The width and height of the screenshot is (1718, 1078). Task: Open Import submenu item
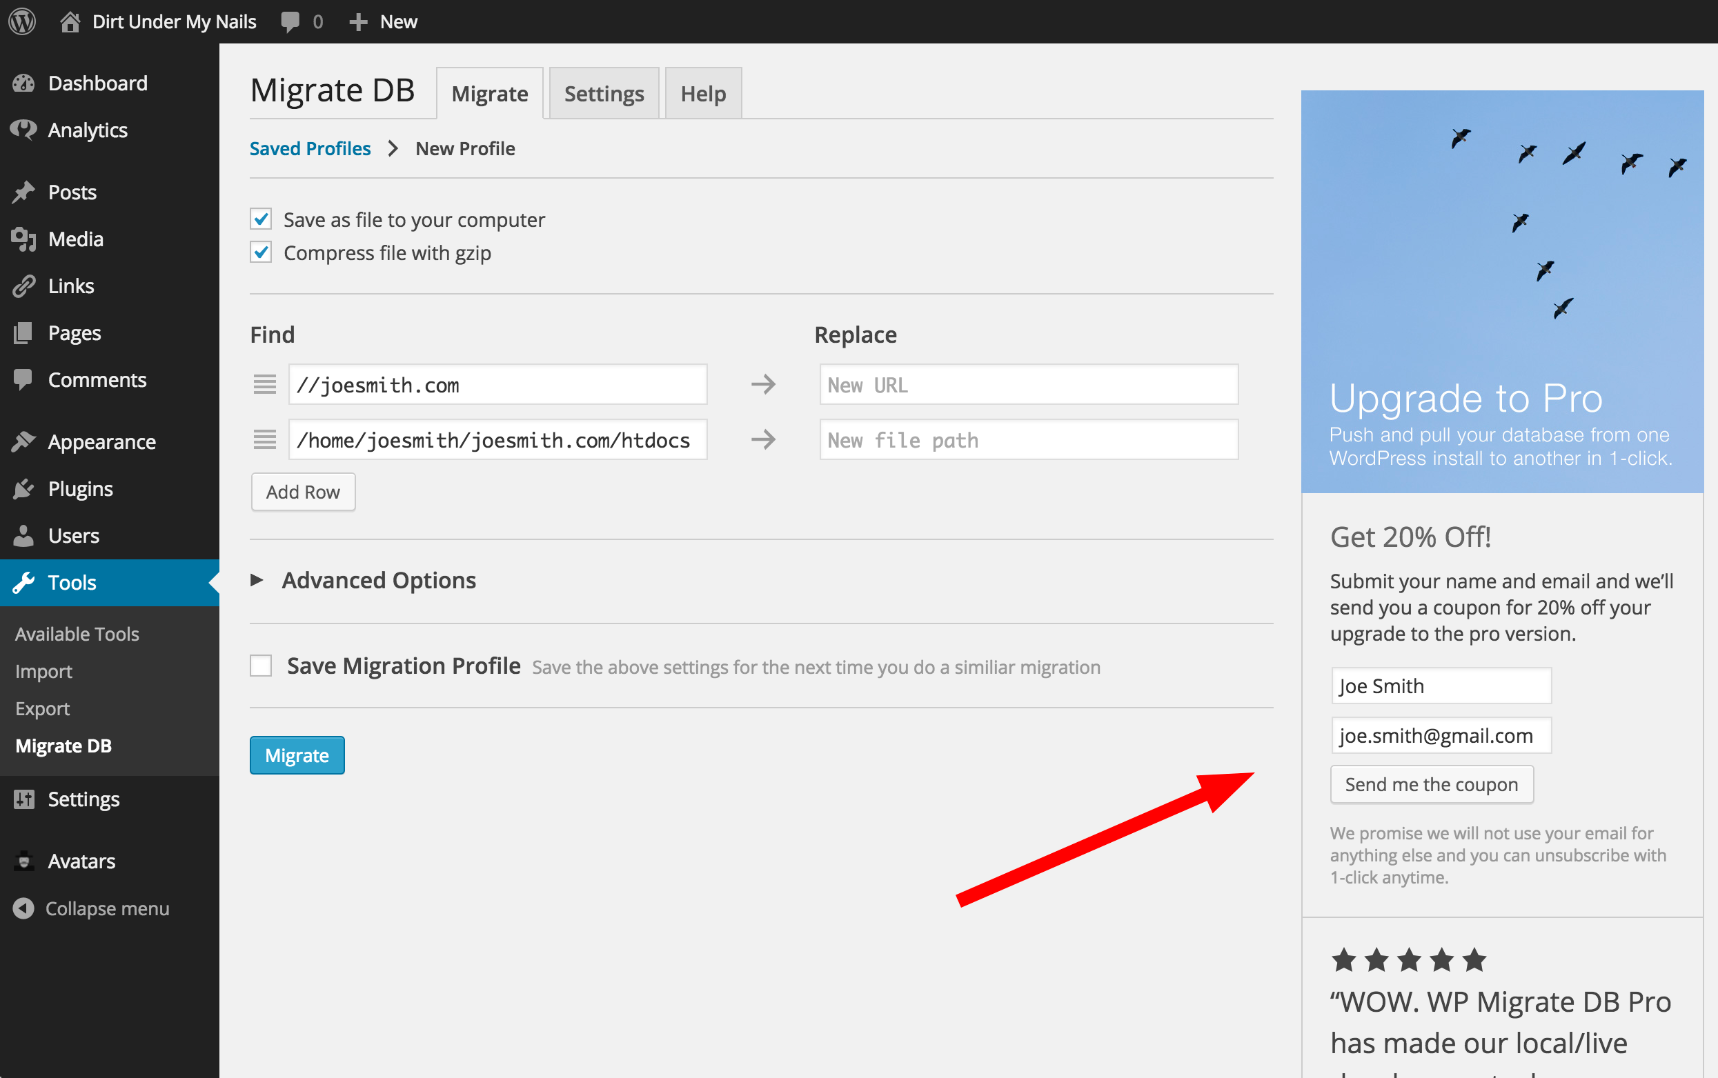(43, 672)
